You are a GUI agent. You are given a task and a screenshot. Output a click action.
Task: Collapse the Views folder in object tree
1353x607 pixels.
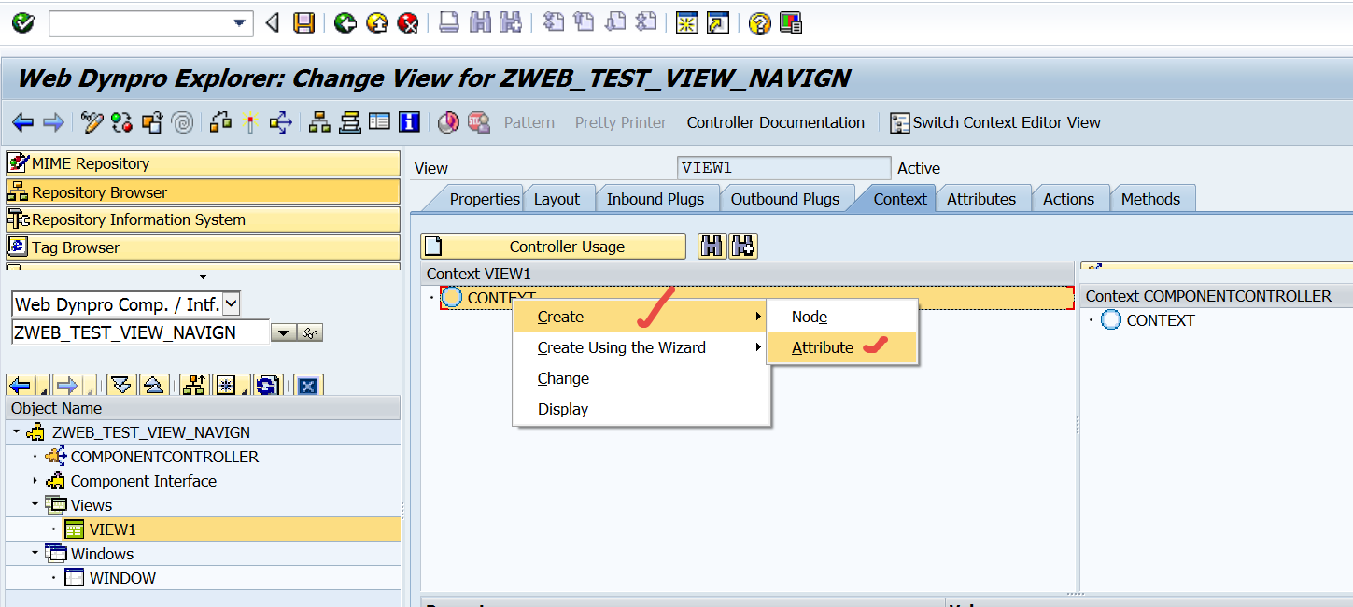pos(35,505)
